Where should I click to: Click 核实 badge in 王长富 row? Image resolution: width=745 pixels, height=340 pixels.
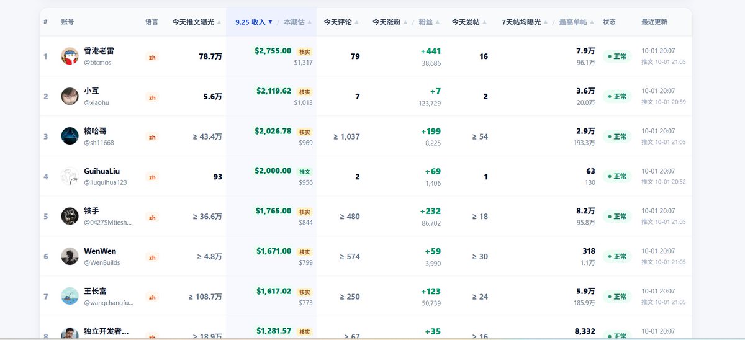(x=304, y=292)
